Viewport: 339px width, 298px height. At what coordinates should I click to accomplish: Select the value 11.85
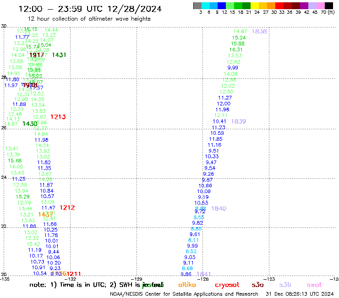[216, 139]
